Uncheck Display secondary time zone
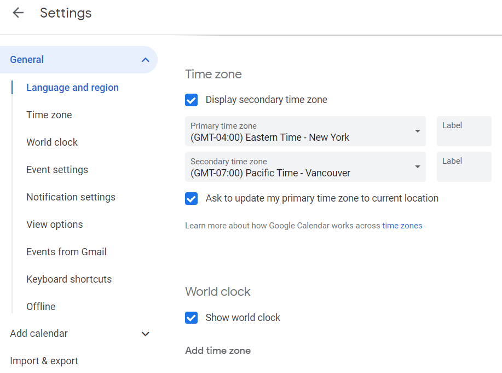The height and width of the screenshot is (373, 502). coord(191,100)
